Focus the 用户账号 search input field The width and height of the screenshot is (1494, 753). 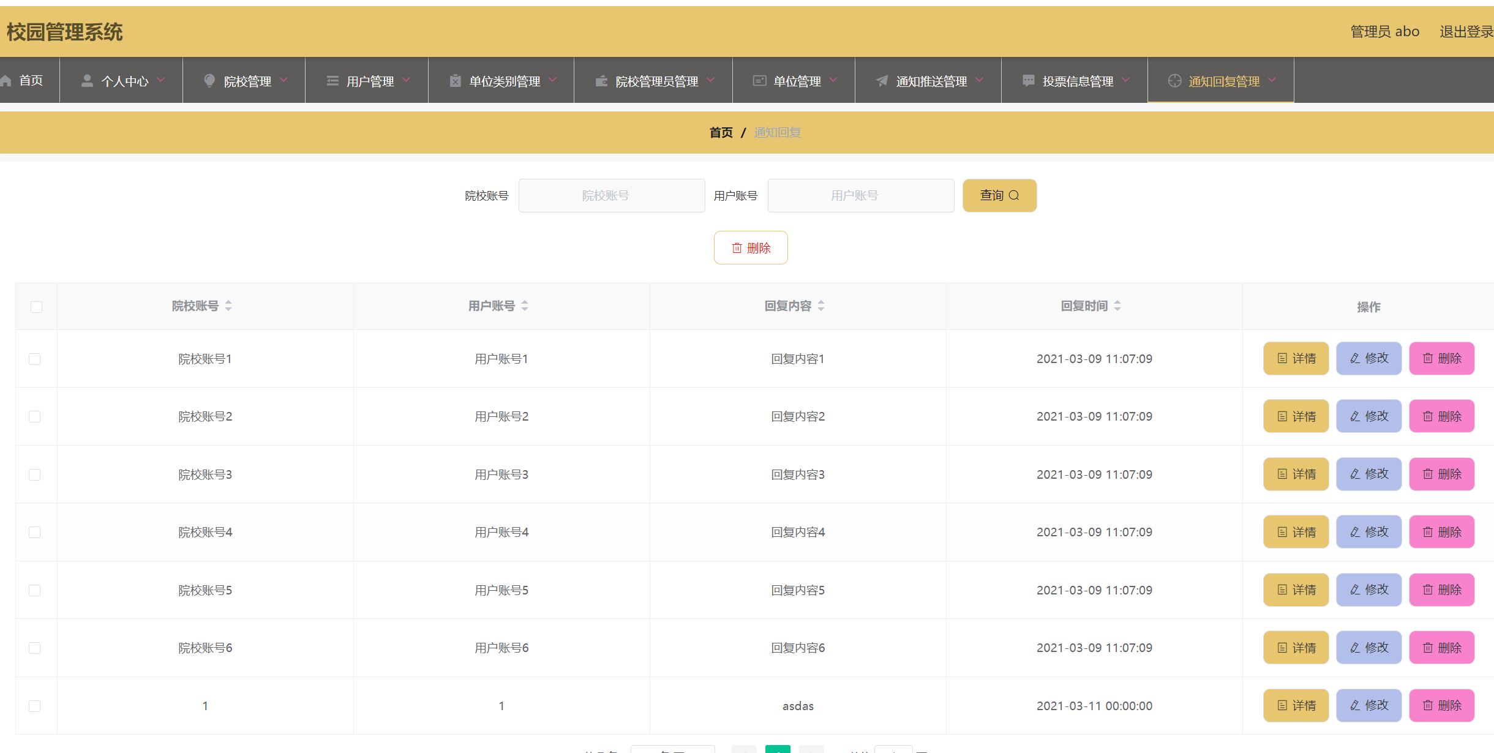860,195
